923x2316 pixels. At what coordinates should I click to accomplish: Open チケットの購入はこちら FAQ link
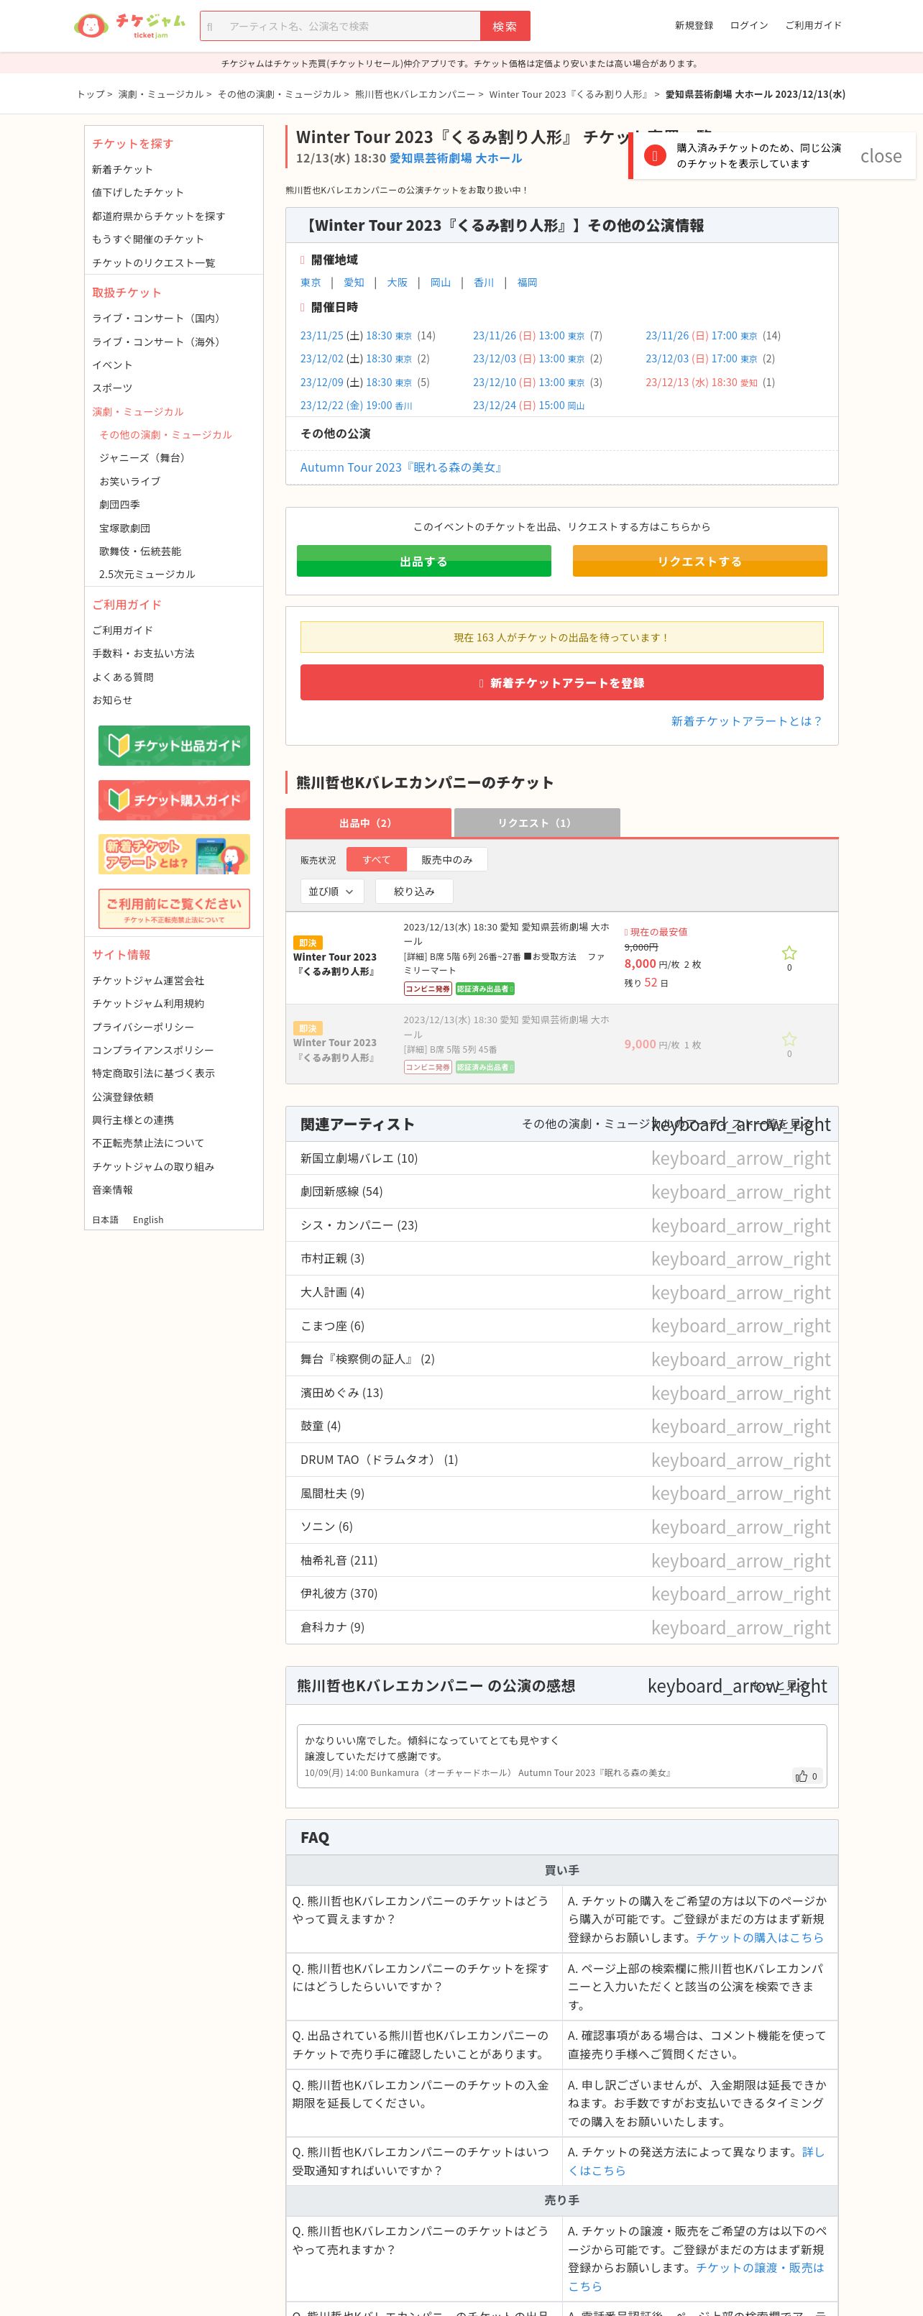(x=759, y=1936)
